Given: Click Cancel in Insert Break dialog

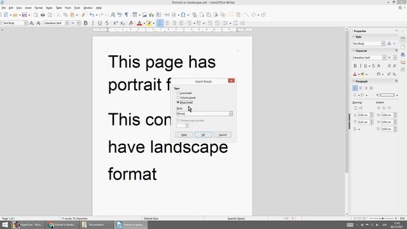Looking at the screenshot, I should (x=223, y=135).
